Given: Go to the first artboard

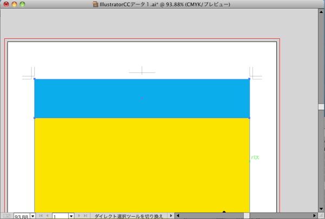Looking at the screenshot, I should click(x=41, y=216).
